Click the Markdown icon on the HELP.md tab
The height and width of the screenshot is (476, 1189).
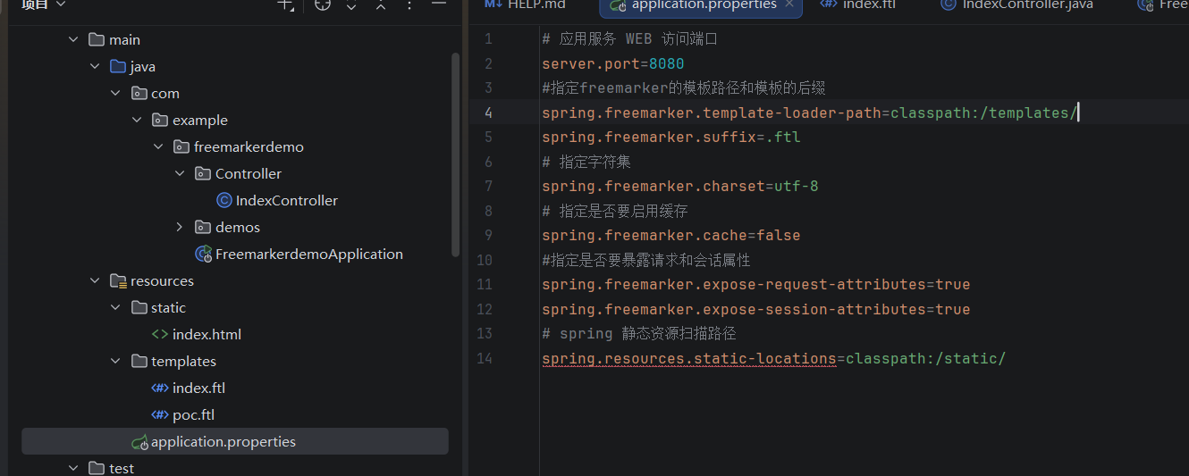point(493,4)
